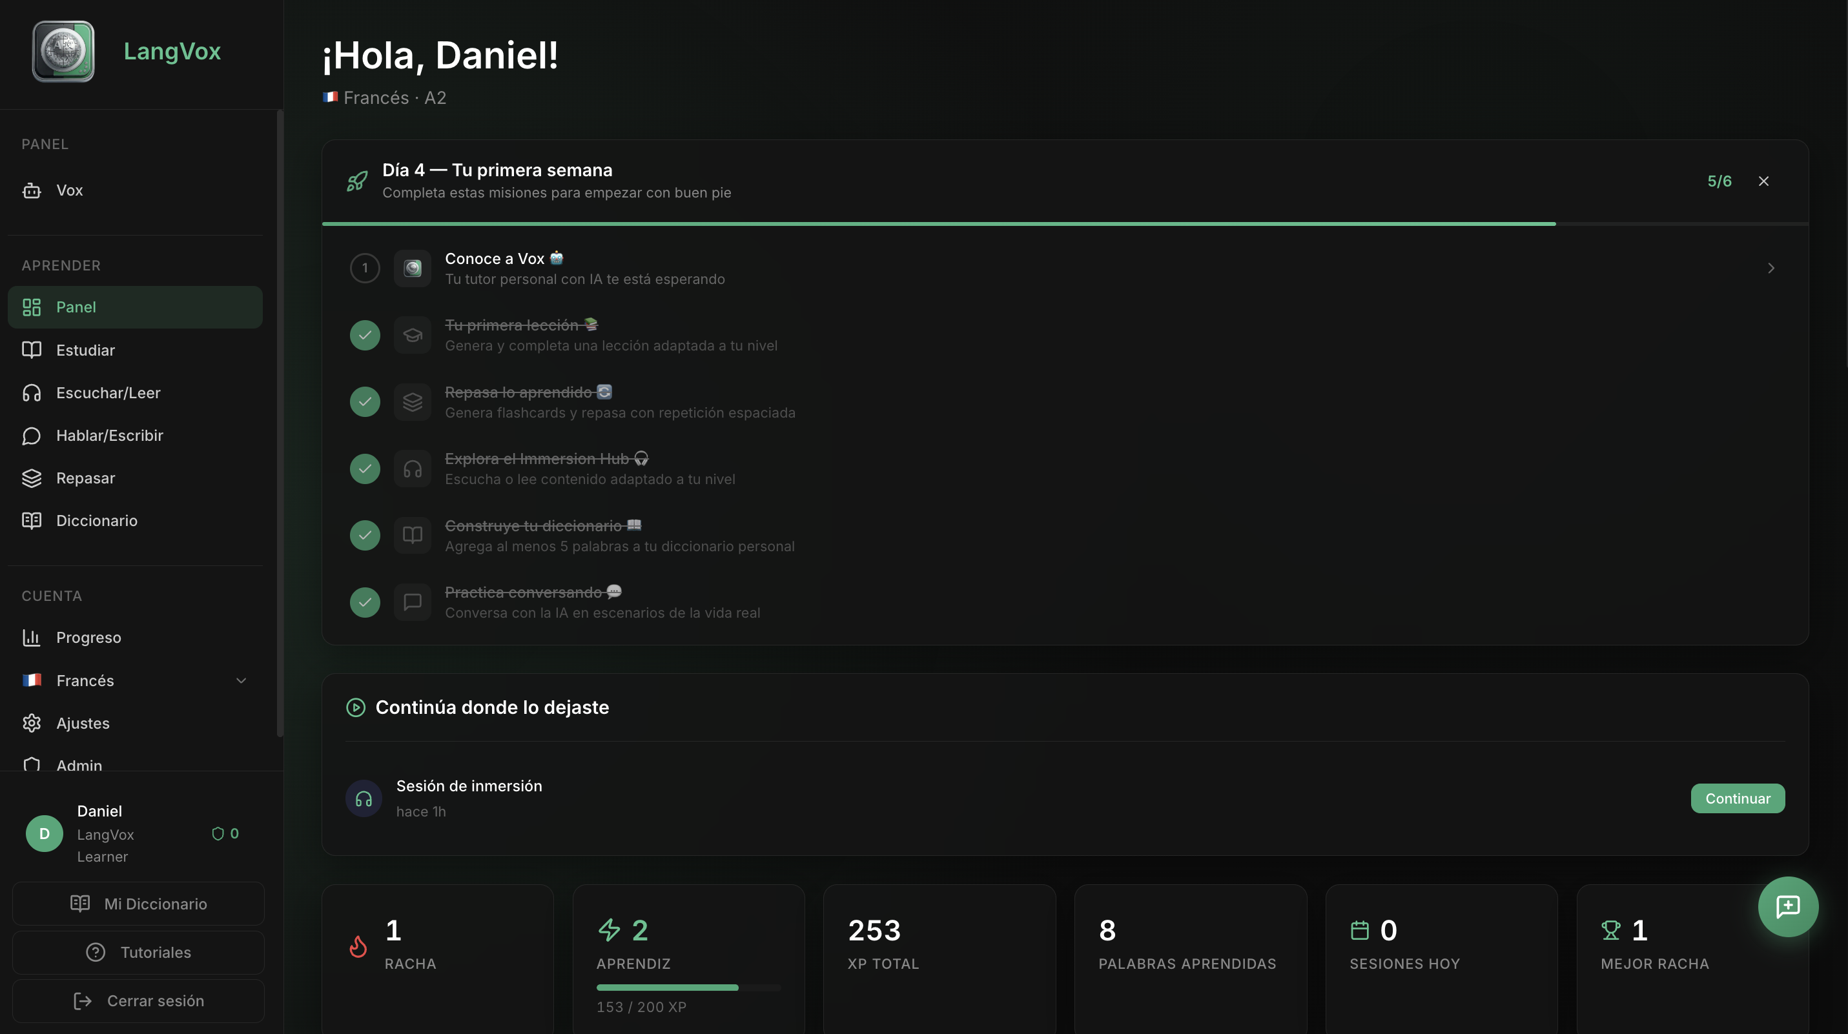Click the LangVox brand name
Screen dimensions: 1848x1034
point(172,51)
